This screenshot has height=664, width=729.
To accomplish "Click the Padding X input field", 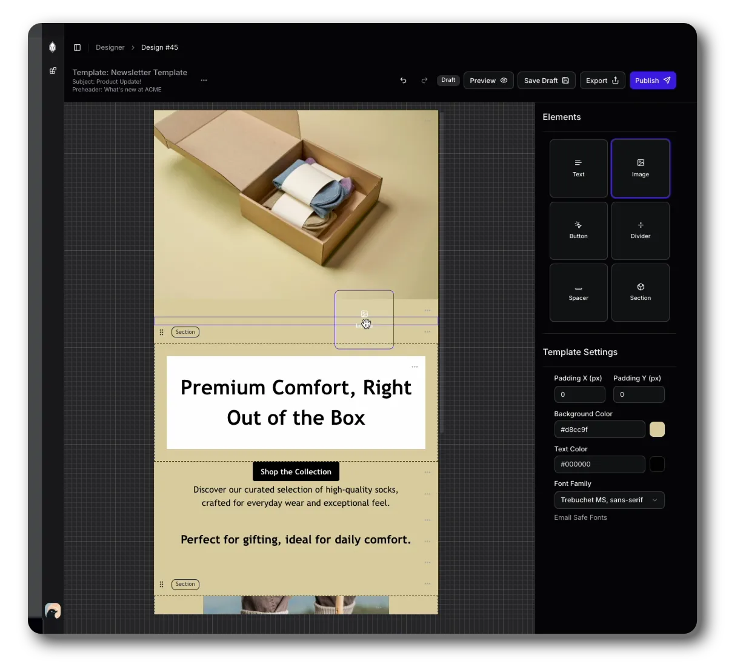I will 579,394.
